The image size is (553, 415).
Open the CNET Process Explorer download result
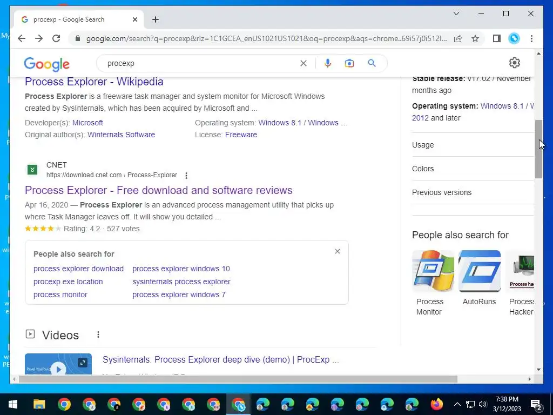tap(159, 190)
